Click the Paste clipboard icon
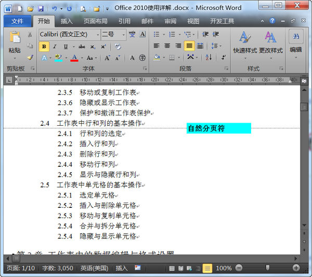 click(15, 37)
